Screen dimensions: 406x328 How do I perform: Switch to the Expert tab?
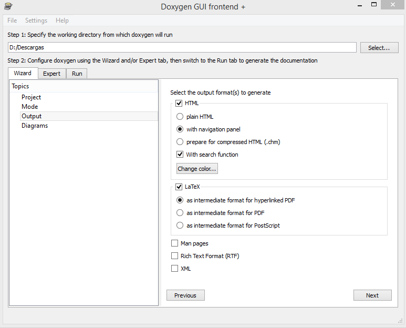[52, 74]
